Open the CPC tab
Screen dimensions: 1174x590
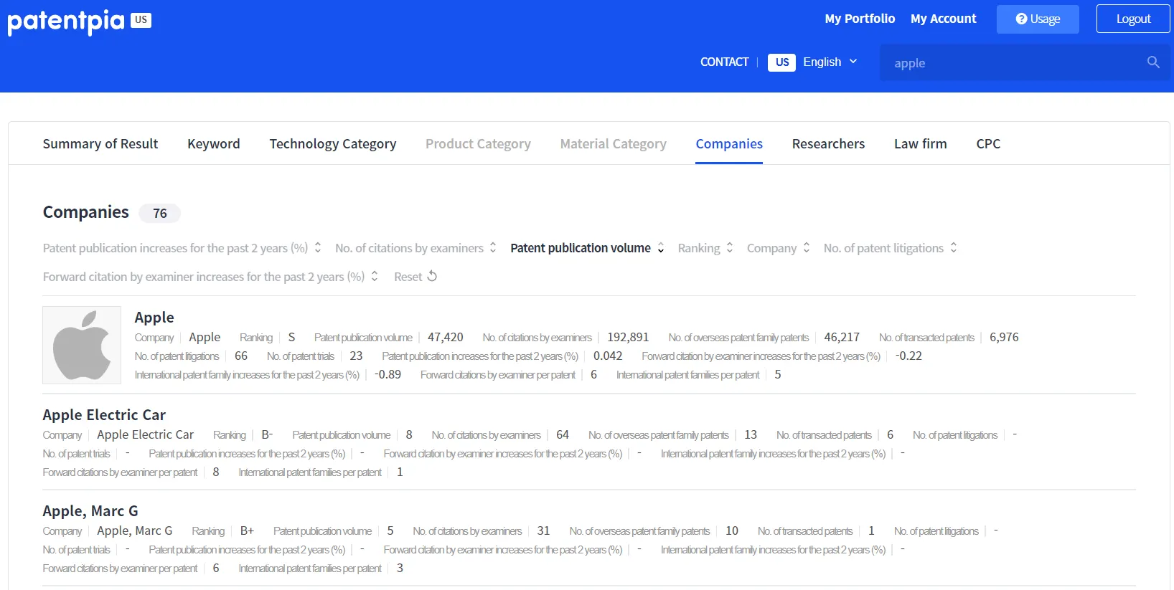point(988,144)
